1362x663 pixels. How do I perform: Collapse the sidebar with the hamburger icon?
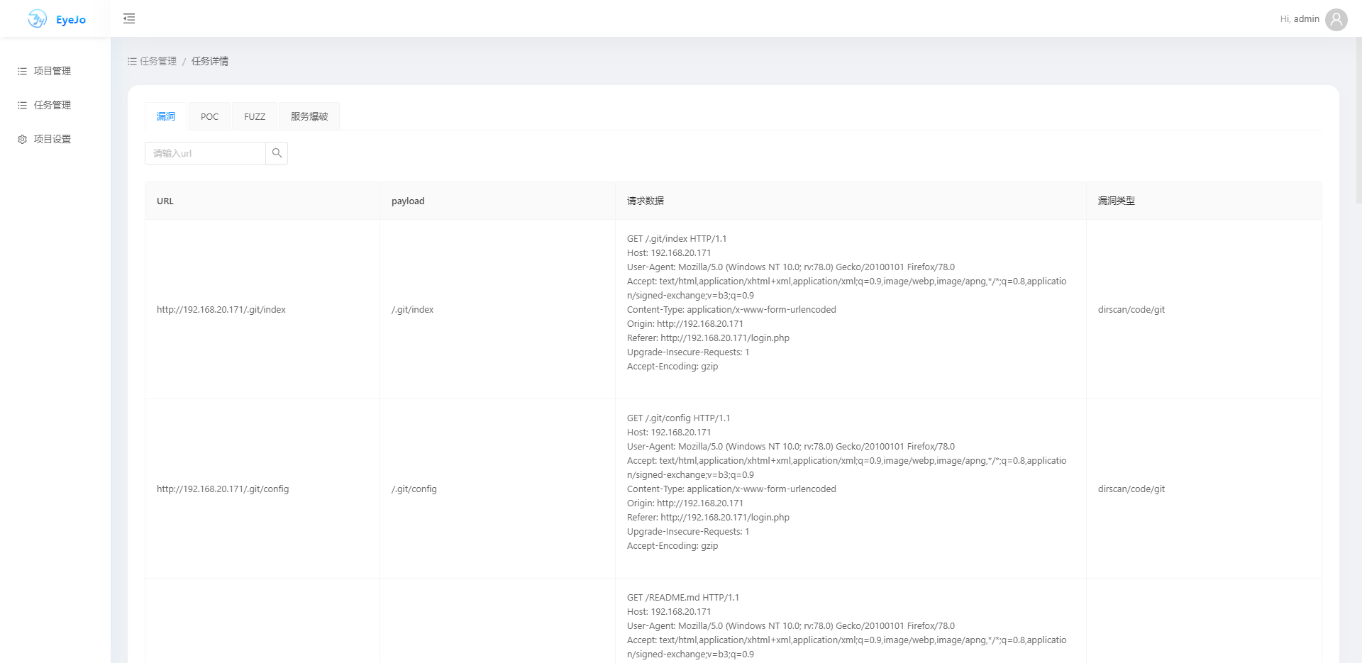(129, 18)
